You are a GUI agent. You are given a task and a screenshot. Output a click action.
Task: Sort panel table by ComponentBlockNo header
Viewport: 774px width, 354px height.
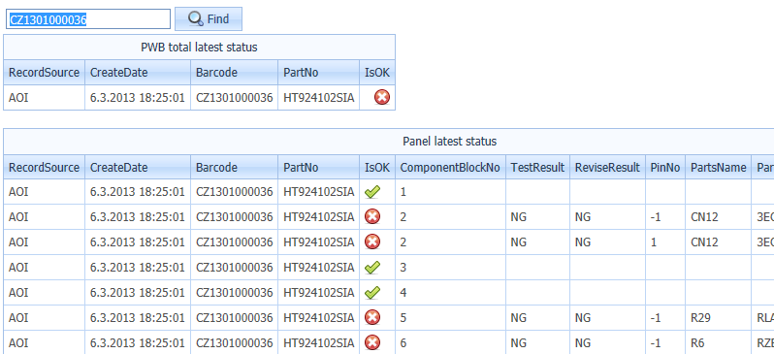[450, 167]
